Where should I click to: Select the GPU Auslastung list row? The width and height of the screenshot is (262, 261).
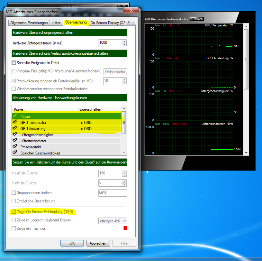pos(67,128)
